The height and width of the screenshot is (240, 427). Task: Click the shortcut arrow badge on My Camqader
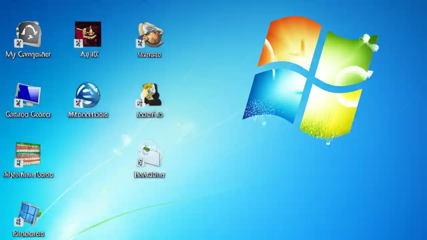[x=18, y=43]
